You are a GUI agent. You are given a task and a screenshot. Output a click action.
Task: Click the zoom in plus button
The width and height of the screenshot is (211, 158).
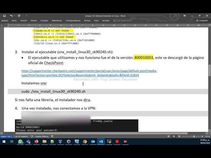coord(202,136)
